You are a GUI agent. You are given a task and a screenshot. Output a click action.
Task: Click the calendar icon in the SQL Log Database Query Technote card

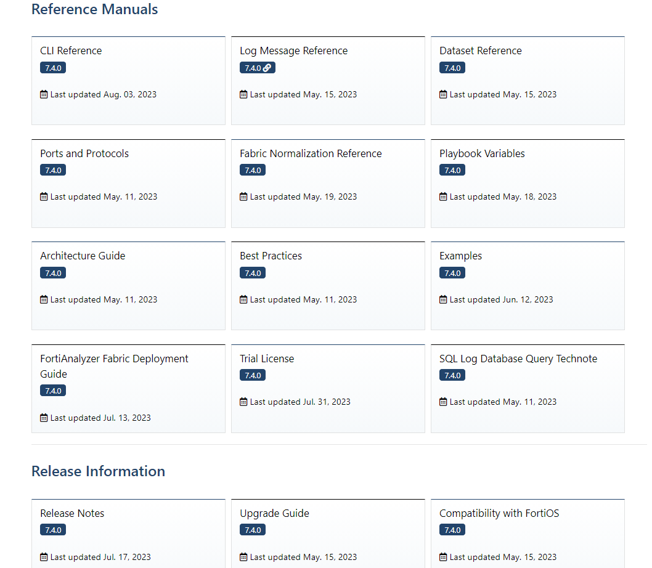tap(443, 402)
